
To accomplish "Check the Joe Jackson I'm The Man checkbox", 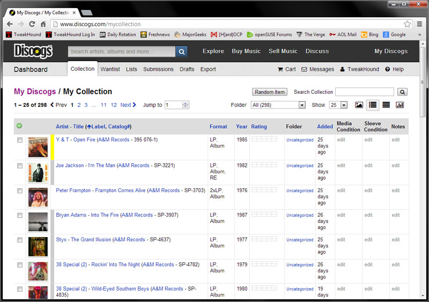I will tap(20, 166).
